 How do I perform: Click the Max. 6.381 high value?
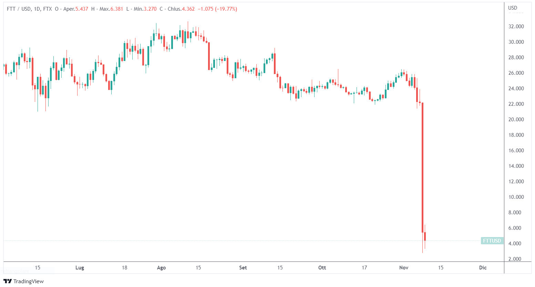coord(111,9)
